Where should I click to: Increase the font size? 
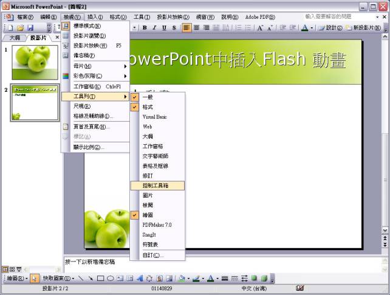[x=260, y=27]
